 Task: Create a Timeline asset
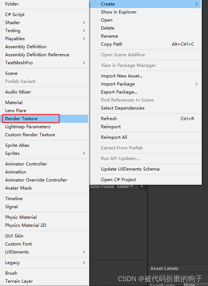coord(45,198)
